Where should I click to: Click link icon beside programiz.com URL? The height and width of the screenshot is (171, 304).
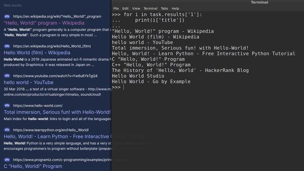coord(7,160)
